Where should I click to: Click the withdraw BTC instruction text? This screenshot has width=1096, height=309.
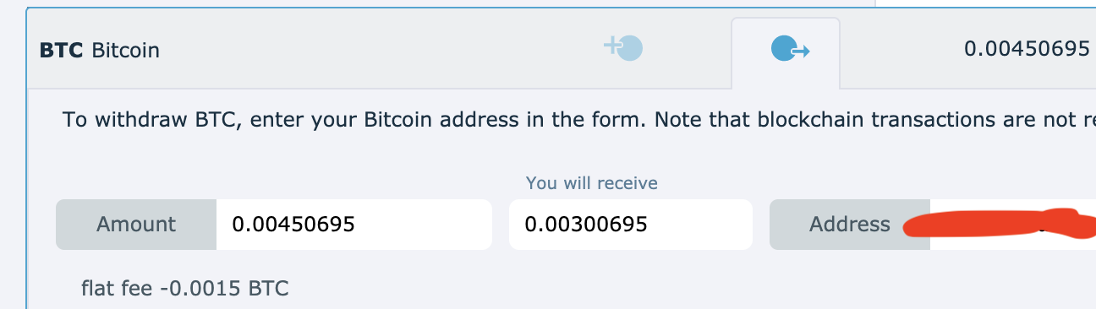(x=579, y=120)
